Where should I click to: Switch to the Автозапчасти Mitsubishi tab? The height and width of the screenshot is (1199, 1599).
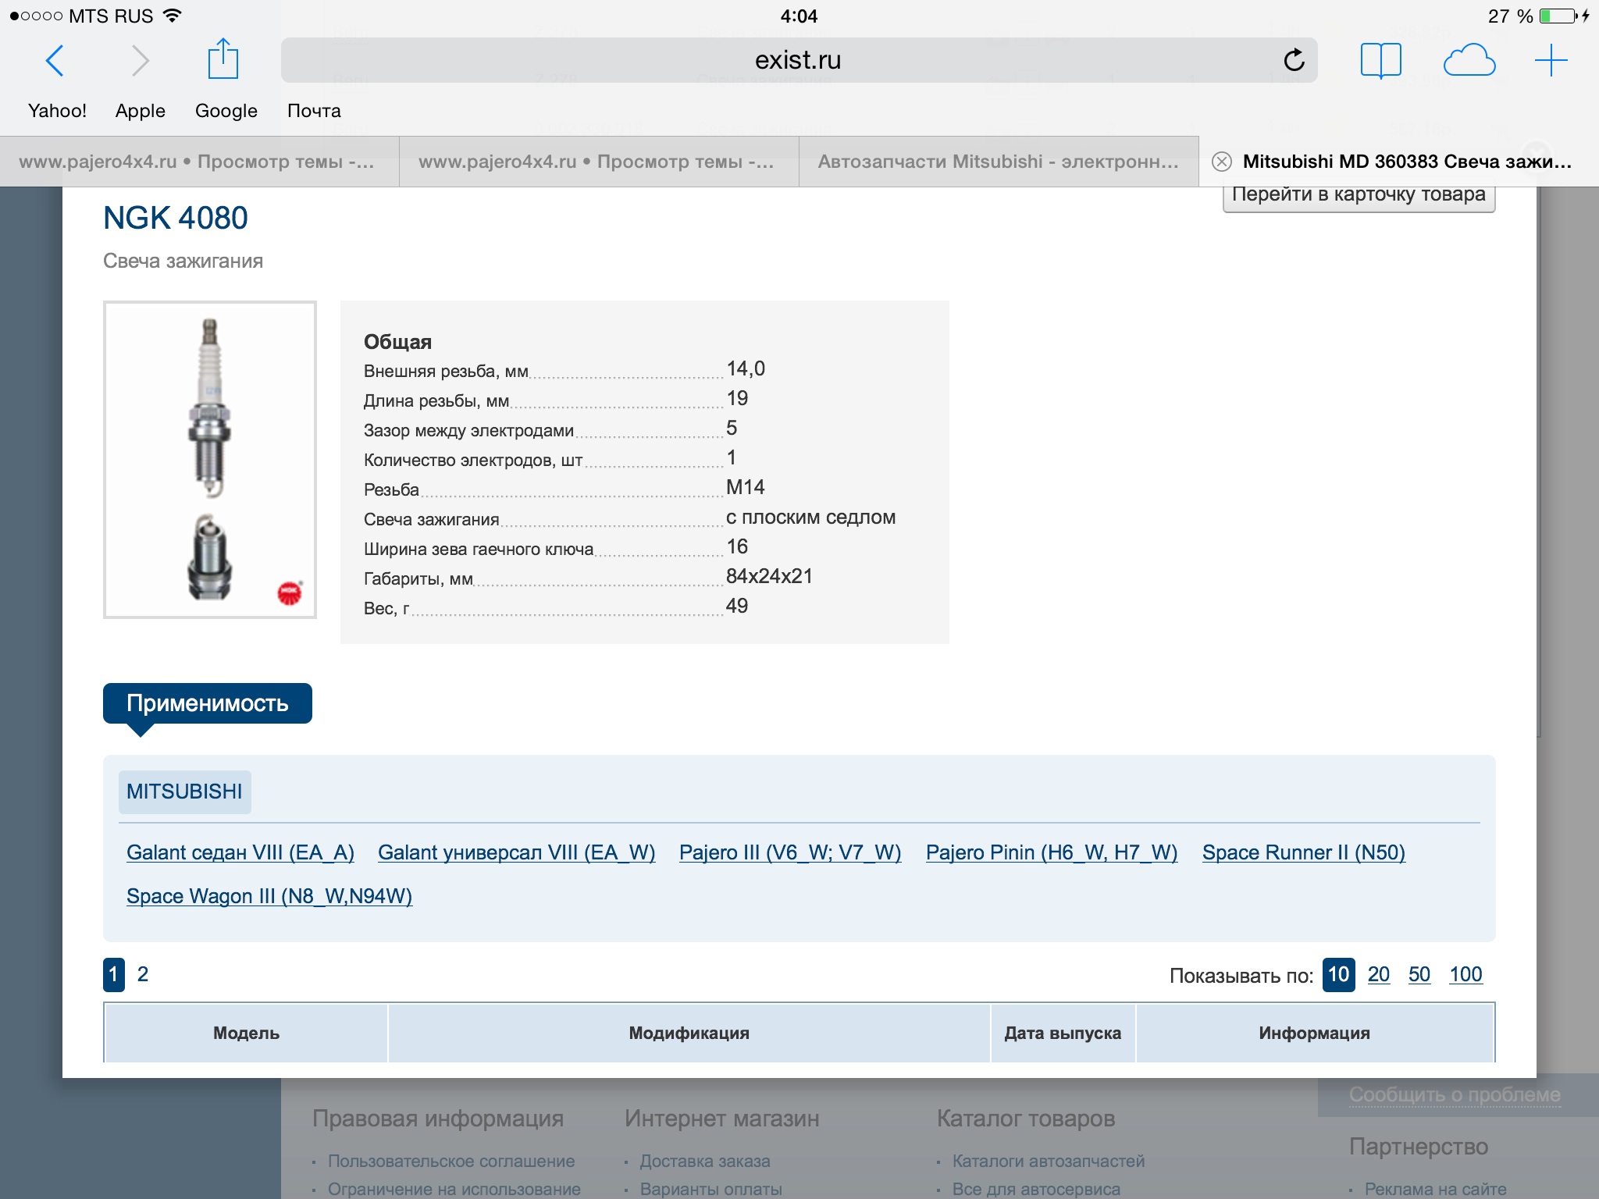point(998,162)
